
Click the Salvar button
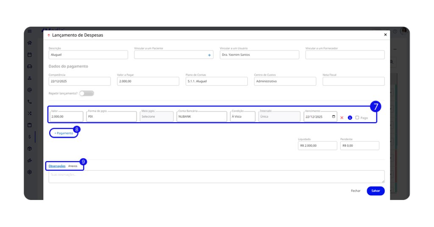[x=376, y=191]
